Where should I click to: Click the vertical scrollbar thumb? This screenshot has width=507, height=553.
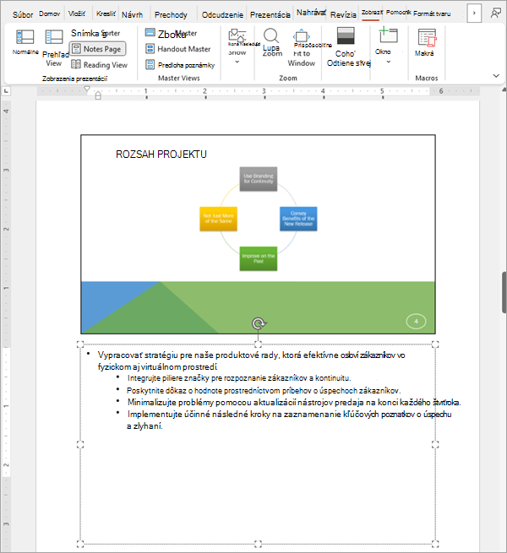coord(504,292)
